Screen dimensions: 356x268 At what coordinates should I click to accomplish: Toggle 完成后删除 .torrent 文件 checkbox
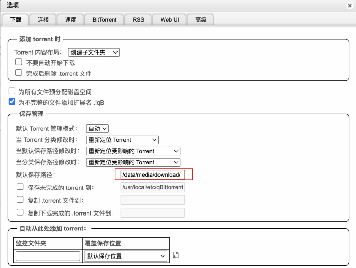pyautogui.click(x=19, y=73)
